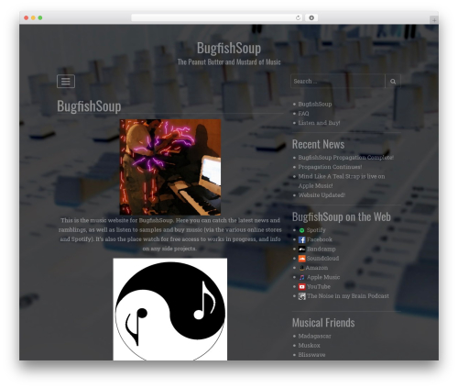
Task: Visit the Bandcamp text link
Action: coord(322,249)
